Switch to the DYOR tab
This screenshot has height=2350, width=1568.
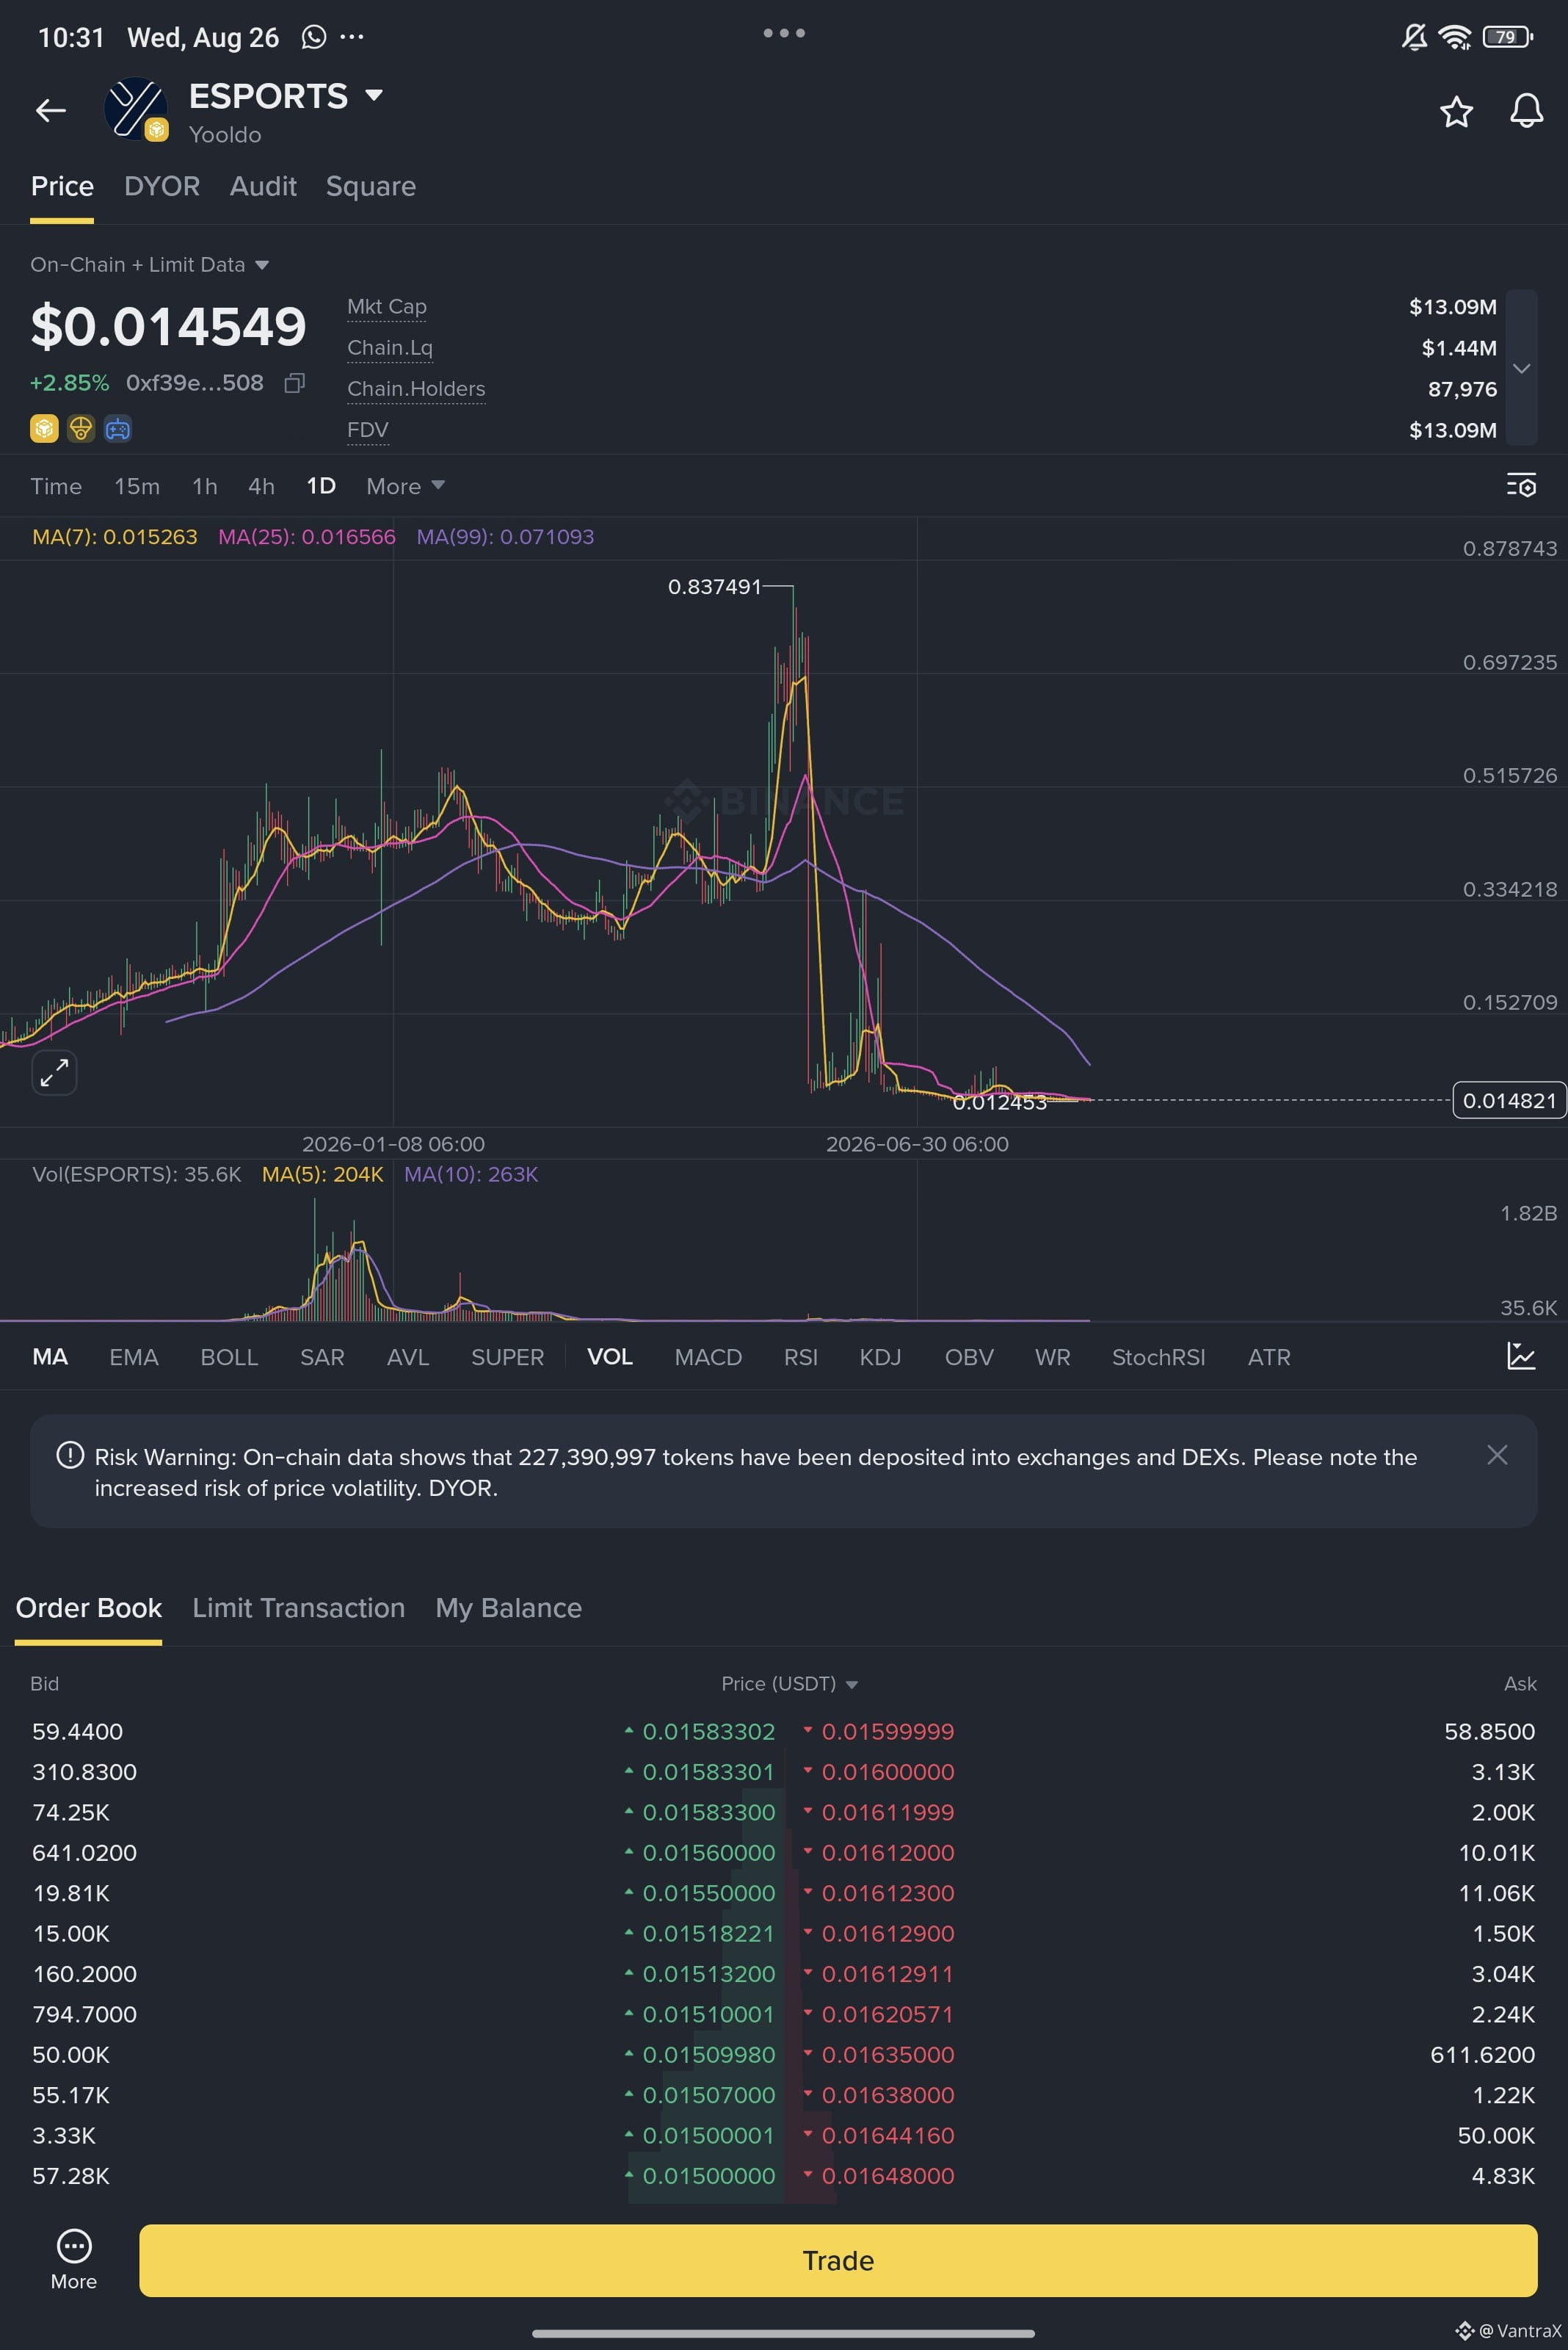click(162, 186)
